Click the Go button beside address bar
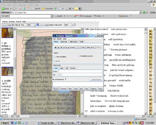This screenshot has width=156, height=125. click(145, 12)
